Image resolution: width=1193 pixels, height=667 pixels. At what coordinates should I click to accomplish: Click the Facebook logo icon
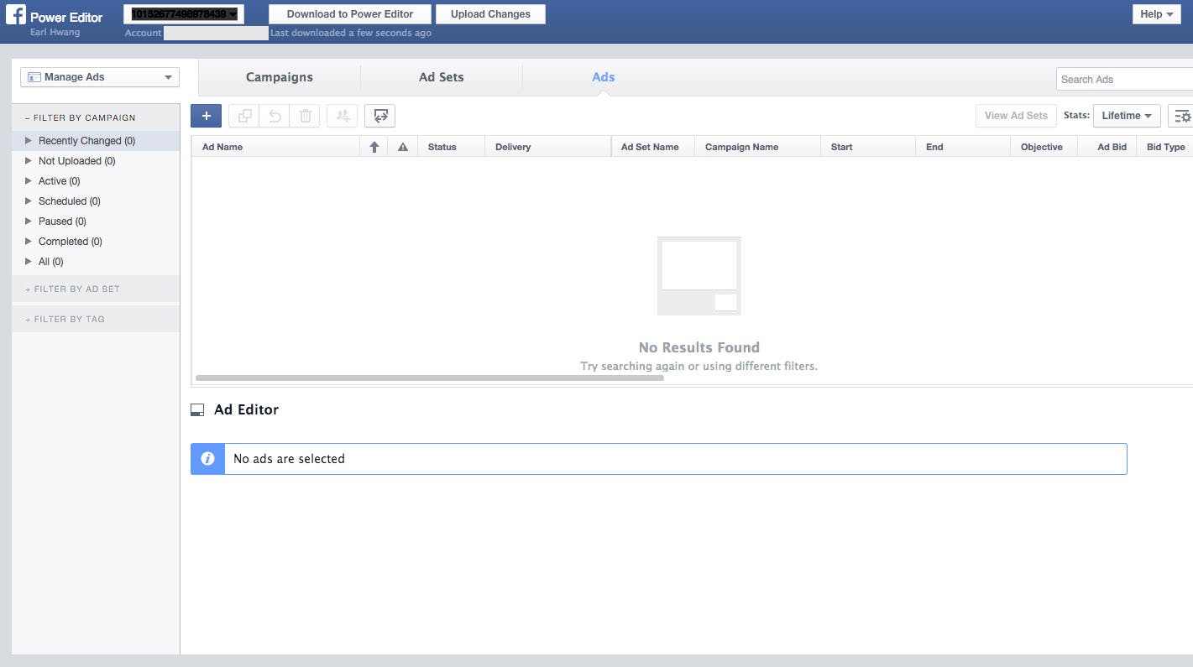pyautogui.click(x=16, y=14)
